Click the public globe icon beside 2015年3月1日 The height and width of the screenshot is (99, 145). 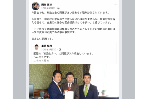coord(58,8)
